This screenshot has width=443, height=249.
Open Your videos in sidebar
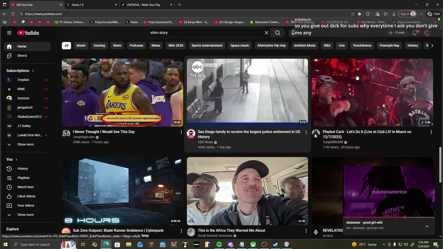26,205
